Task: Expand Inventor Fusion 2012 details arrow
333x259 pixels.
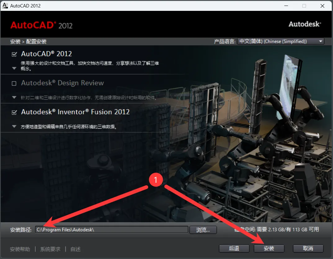Action: pos(14,126)
